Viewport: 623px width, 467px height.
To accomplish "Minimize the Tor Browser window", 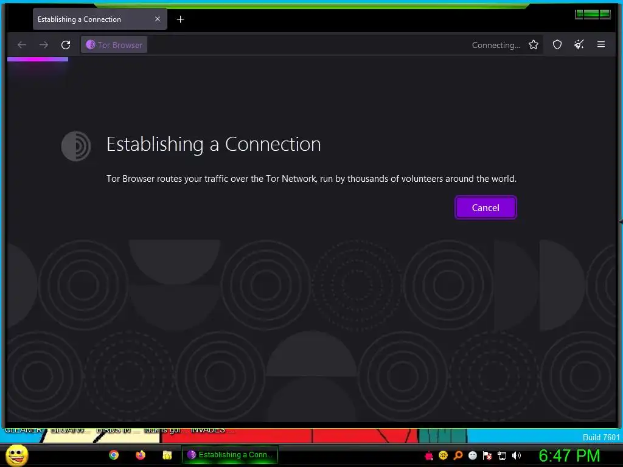I will pyautogui.click(x=579, y=15).
